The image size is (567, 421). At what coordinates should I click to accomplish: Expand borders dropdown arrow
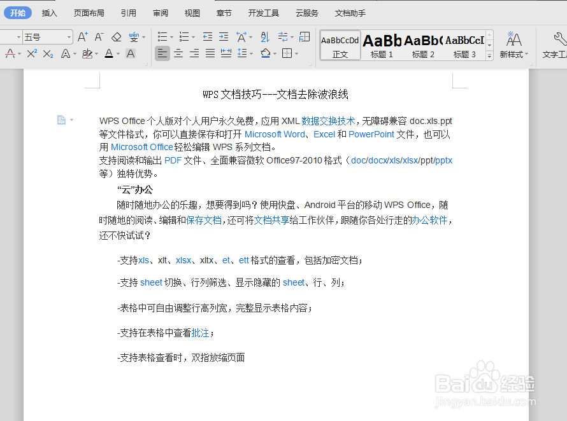(296, 54)
